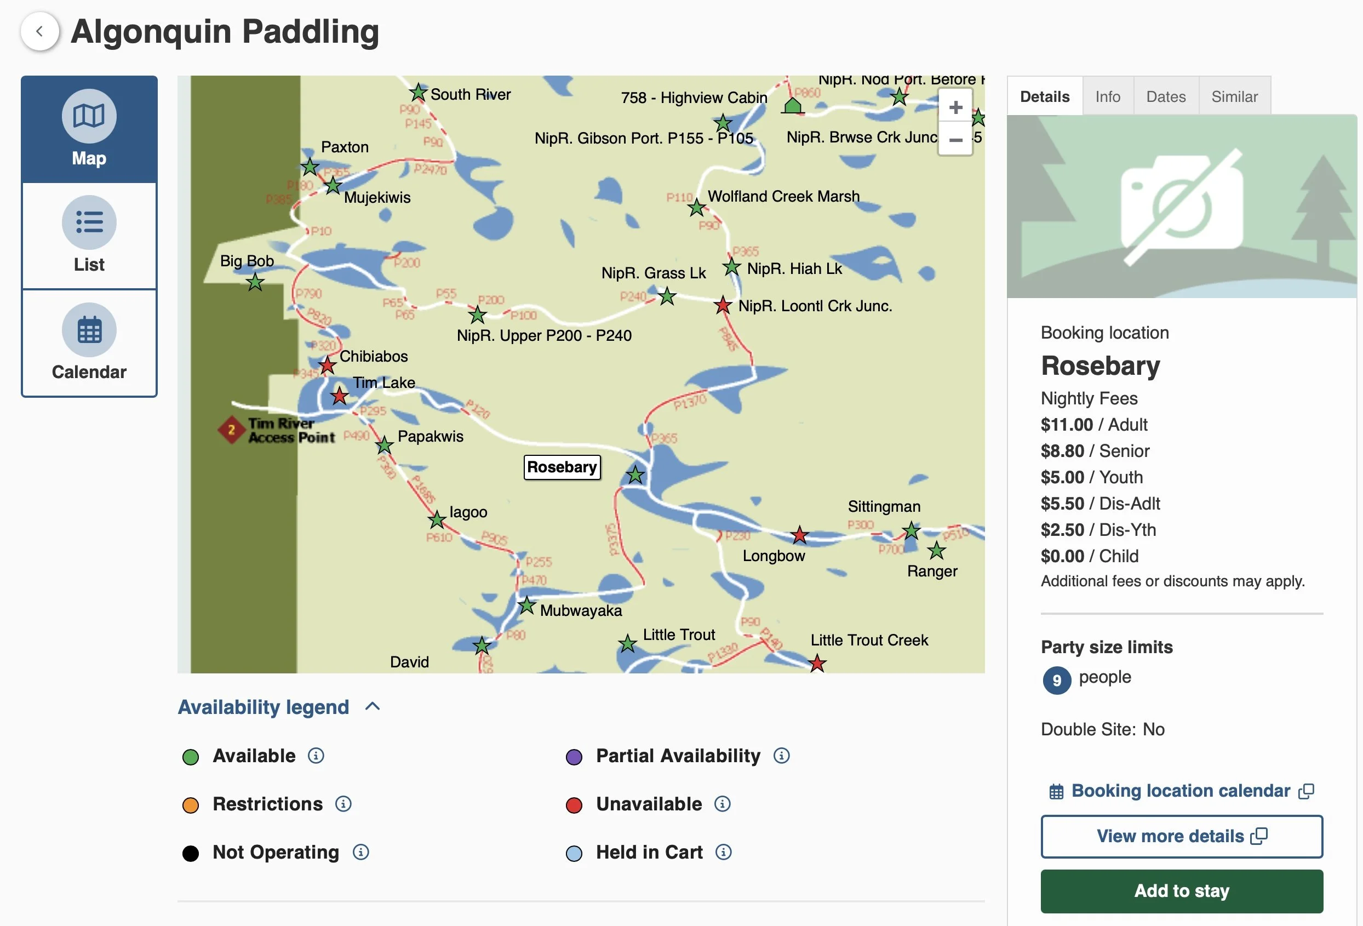
Task: Click the Highview Cabin house marker
Action: [792, 106]
